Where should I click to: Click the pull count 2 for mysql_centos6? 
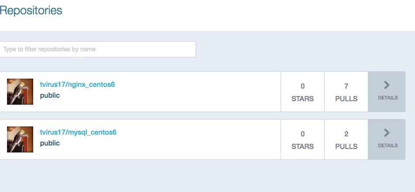[346, 134]
